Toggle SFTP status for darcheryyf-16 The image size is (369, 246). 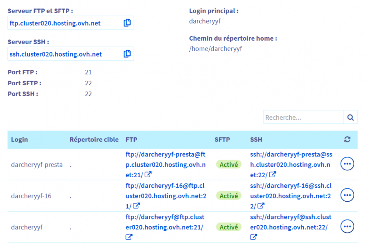click(x=228, y=196)
